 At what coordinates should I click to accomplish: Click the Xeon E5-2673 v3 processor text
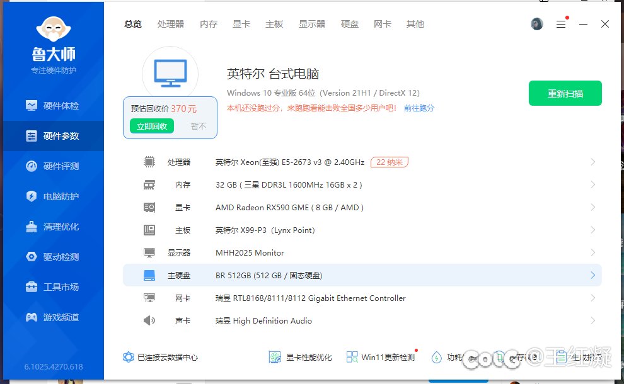click(x=290, y=162)
